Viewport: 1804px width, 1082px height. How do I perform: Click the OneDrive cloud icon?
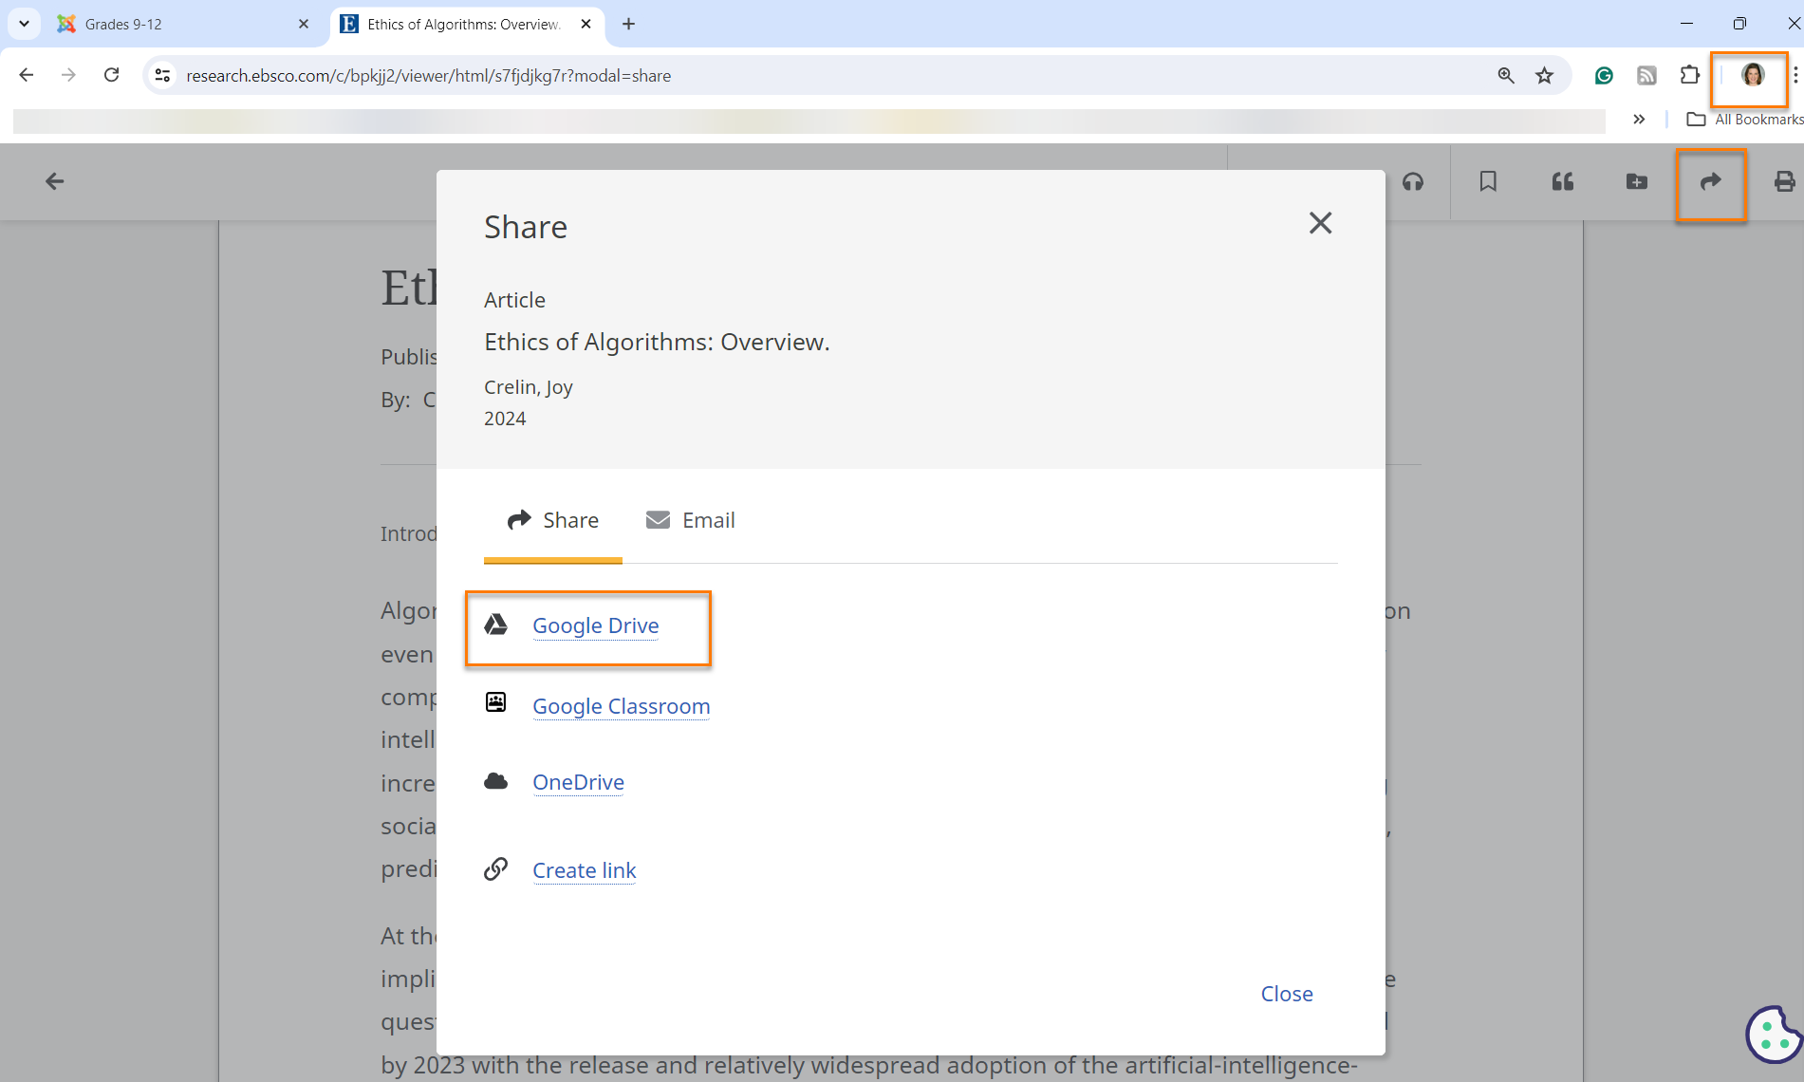495,781
